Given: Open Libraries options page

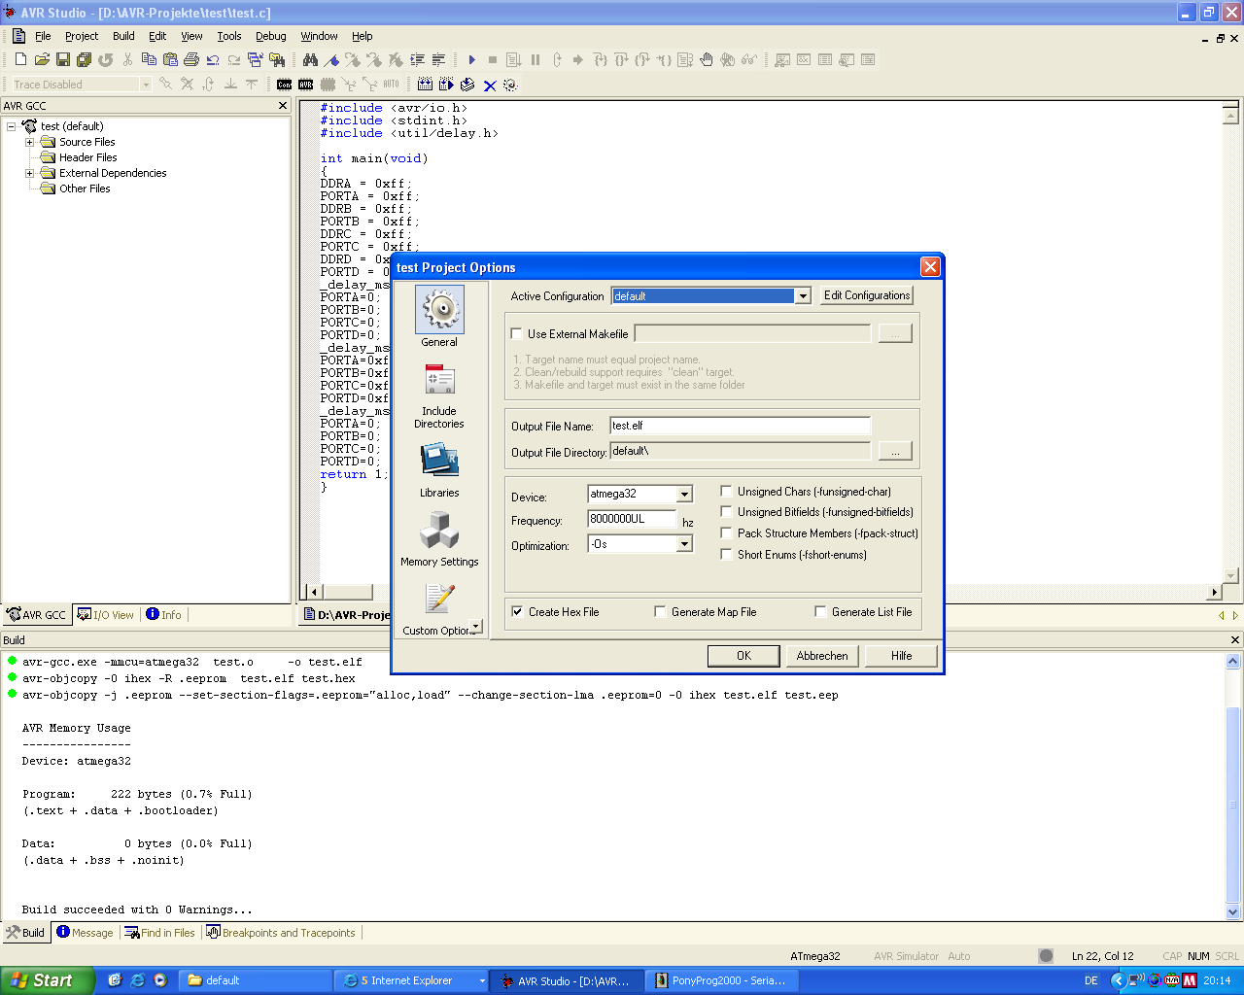Looking at the screenshot, I should tap(439, 471).
